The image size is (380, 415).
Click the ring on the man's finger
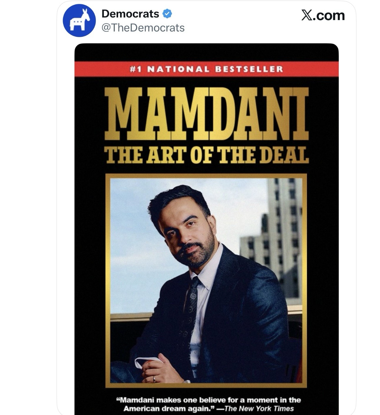pos(154,379)
